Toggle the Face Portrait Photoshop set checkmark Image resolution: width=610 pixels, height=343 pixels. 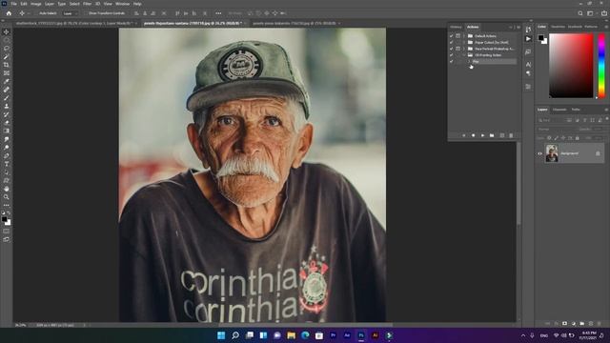[x=451, y=49]
